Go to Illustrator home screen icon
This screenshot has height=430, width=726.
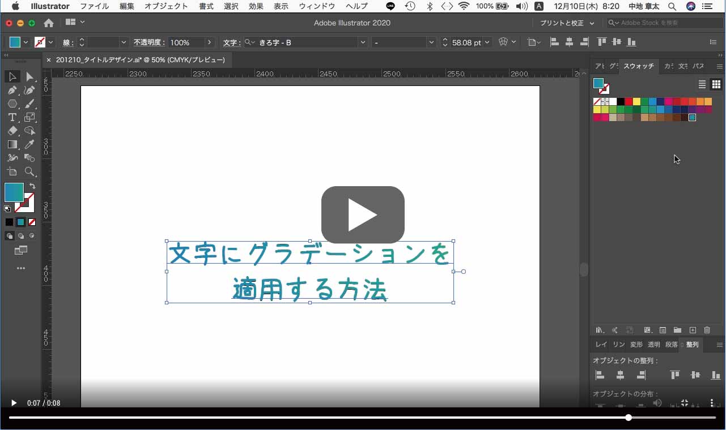pos(49,23)
